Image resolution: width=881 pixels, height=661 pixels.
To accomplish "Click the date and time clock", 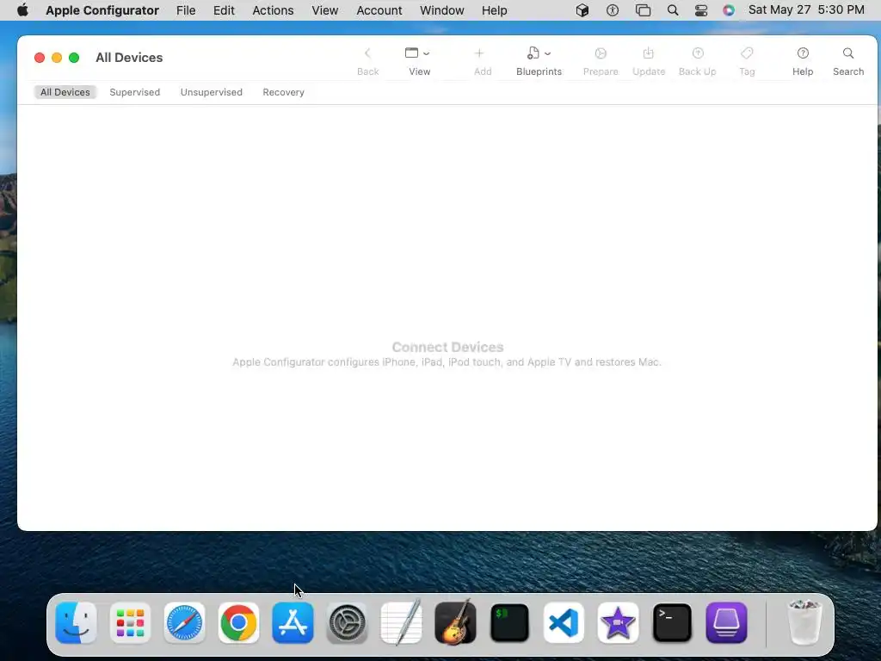I will [806, 10].
